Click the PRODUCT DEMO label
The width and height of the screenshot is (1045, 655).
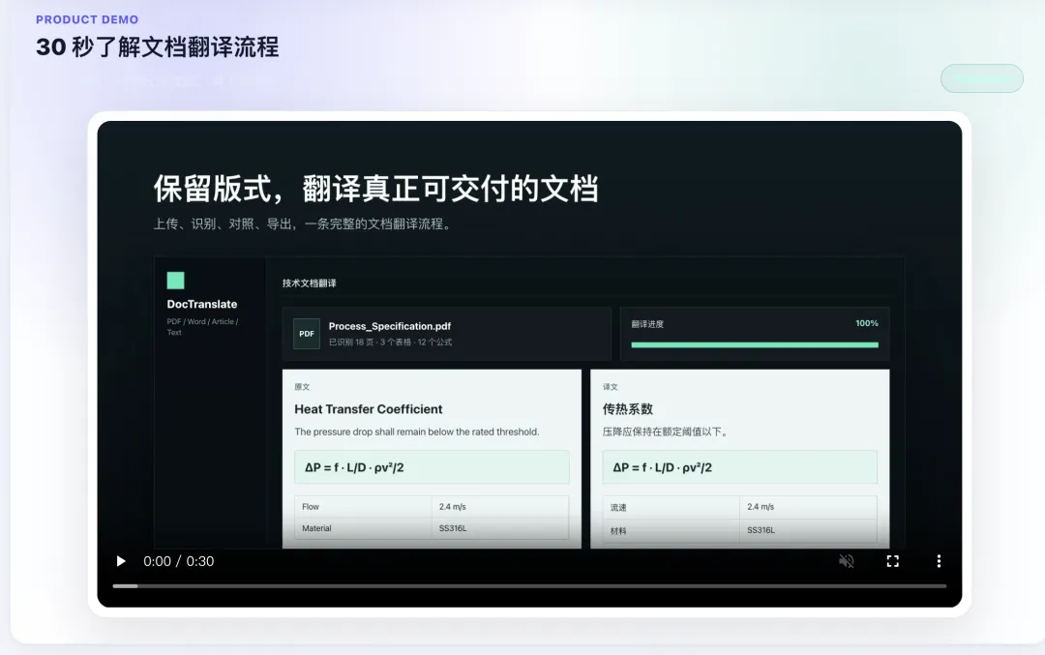coord(87,19)
